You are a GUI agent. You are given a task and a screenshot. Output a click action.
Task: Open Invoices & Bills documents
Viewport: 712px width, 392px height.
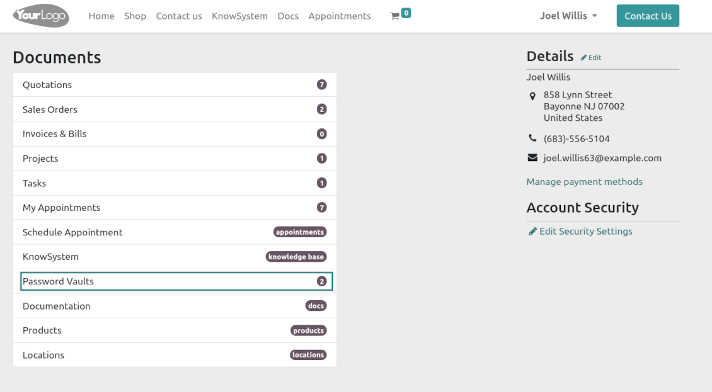[x=175, y=134]
